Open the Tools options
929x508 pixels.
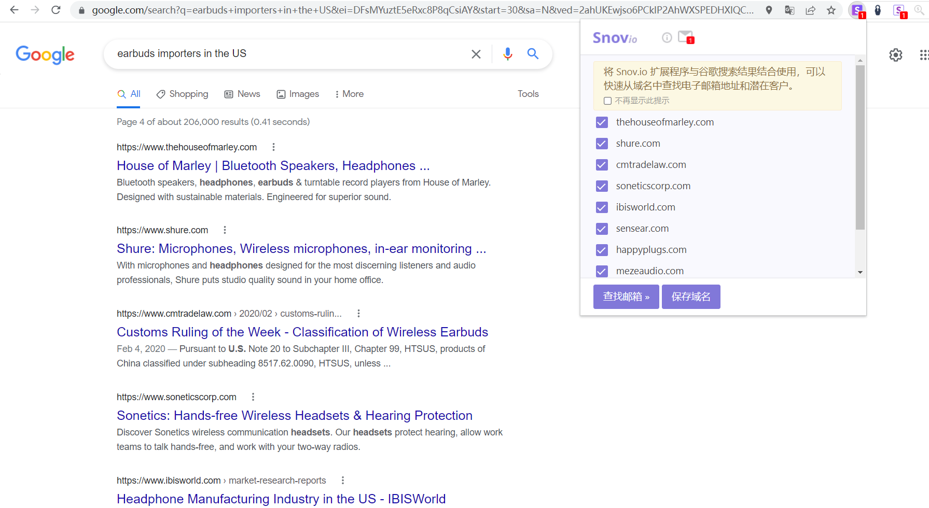[x=528, y=94]
